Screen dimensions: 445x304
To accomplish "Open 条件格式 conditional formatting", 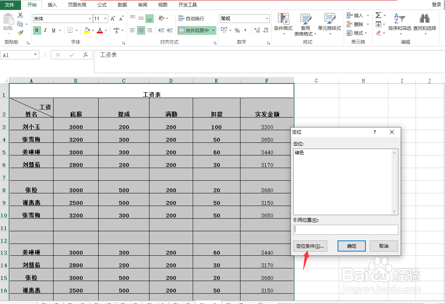I will click(283, 24).
